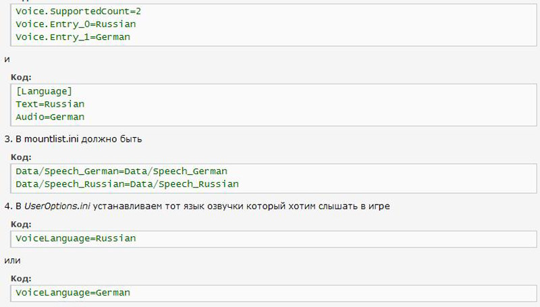Click the VoiceLanguage=Russian code box
The image size is (540, 307).
273,239
